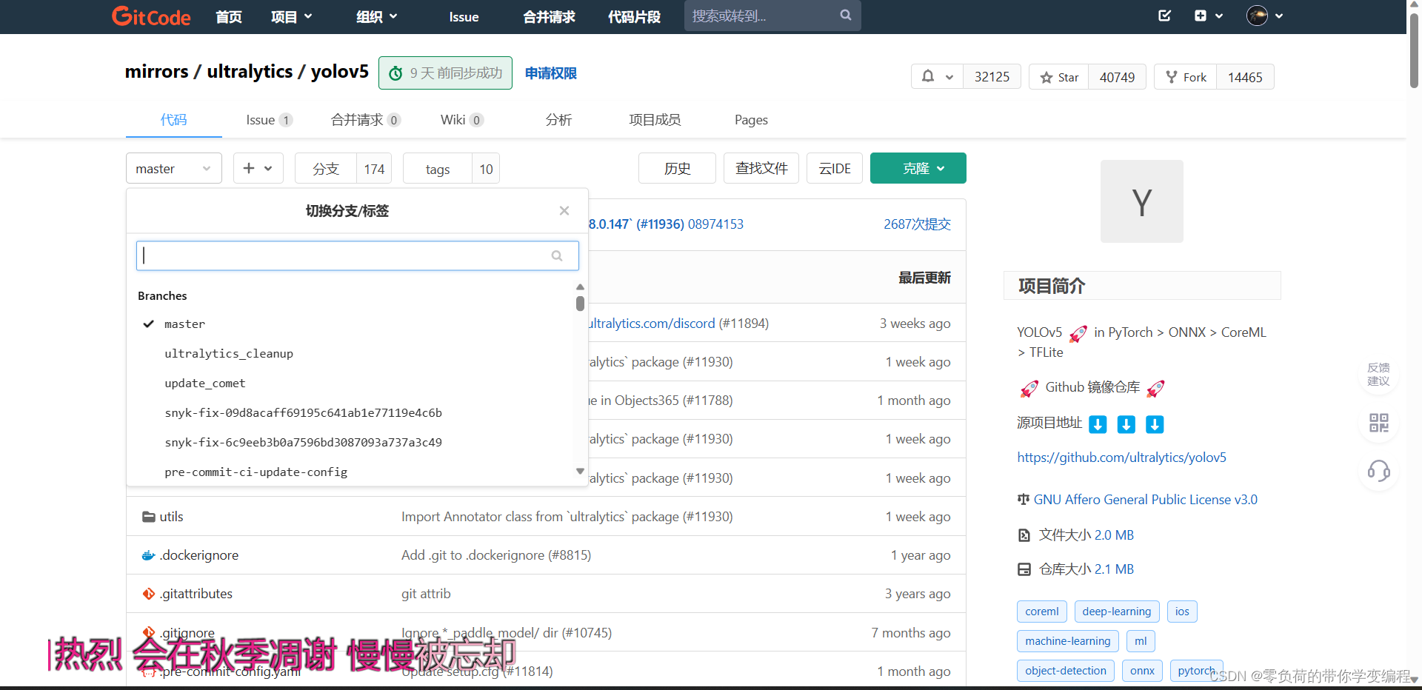Click the 历史 button
Image resolution: width=1422 pixels, height=690 pixels.
tap(677, 168)
